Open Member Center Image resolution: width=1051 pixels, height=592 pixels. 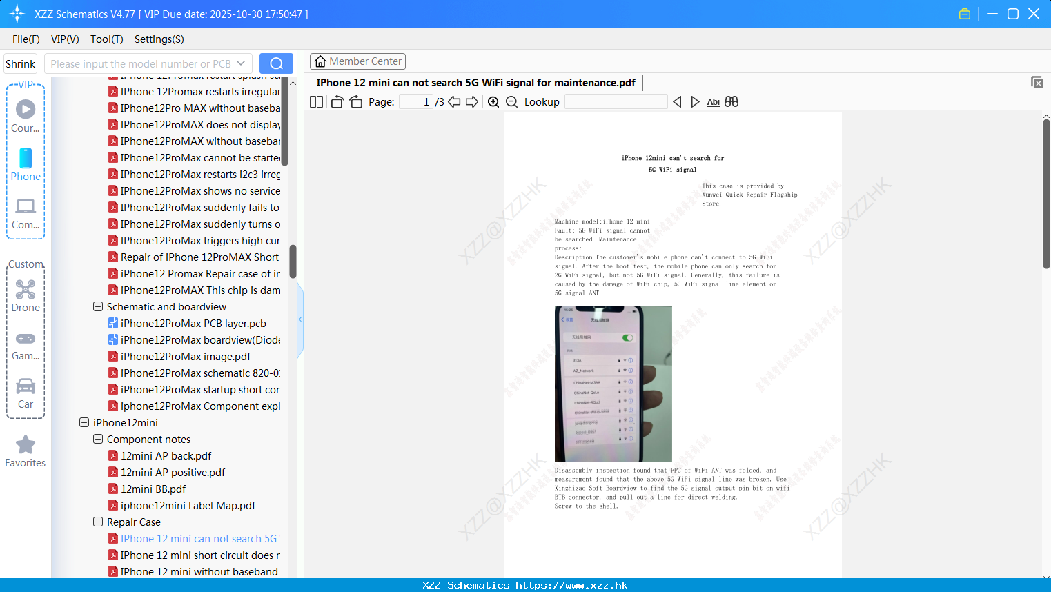(357, 61)
